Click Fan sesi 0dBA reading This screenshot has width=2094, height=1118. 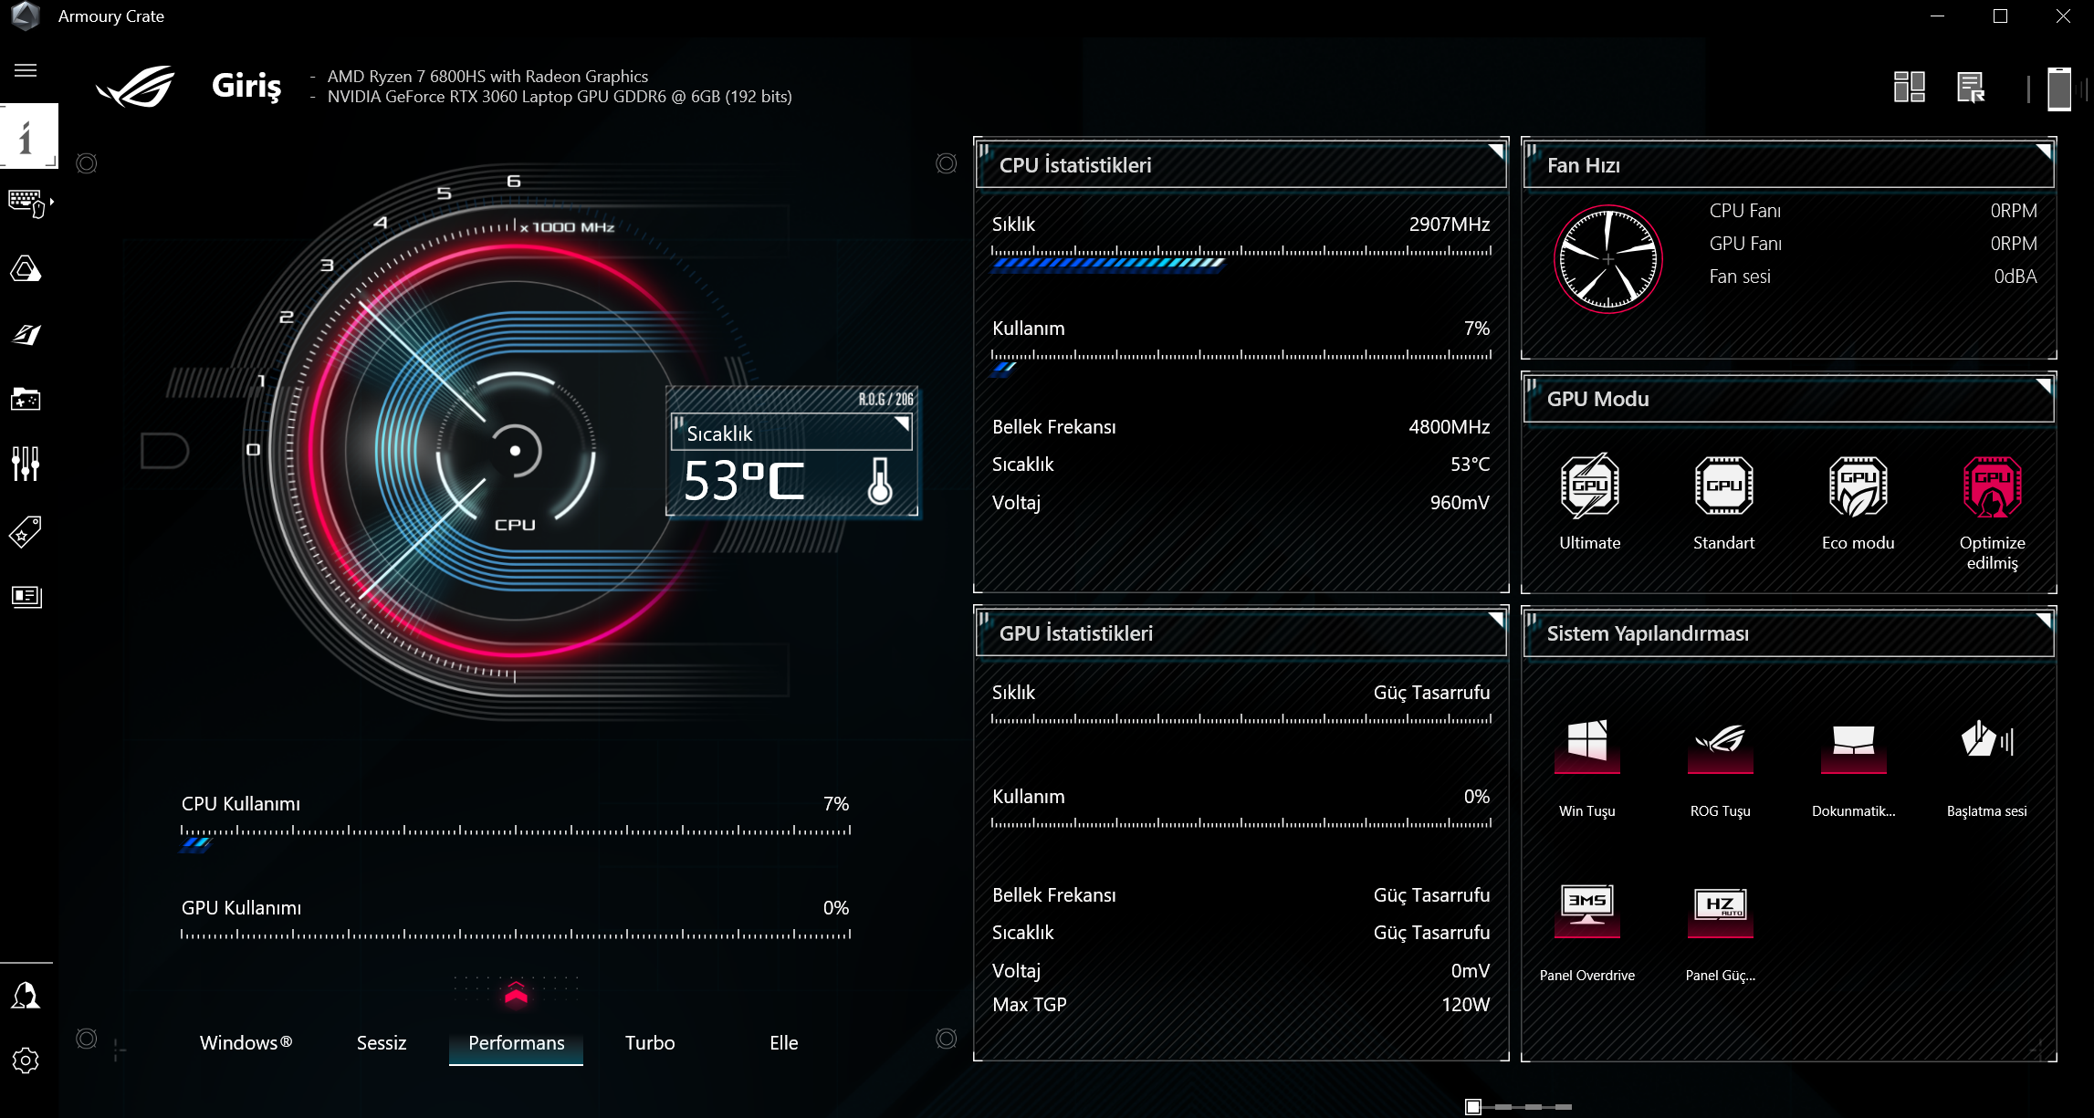(x=2015, y=277)
